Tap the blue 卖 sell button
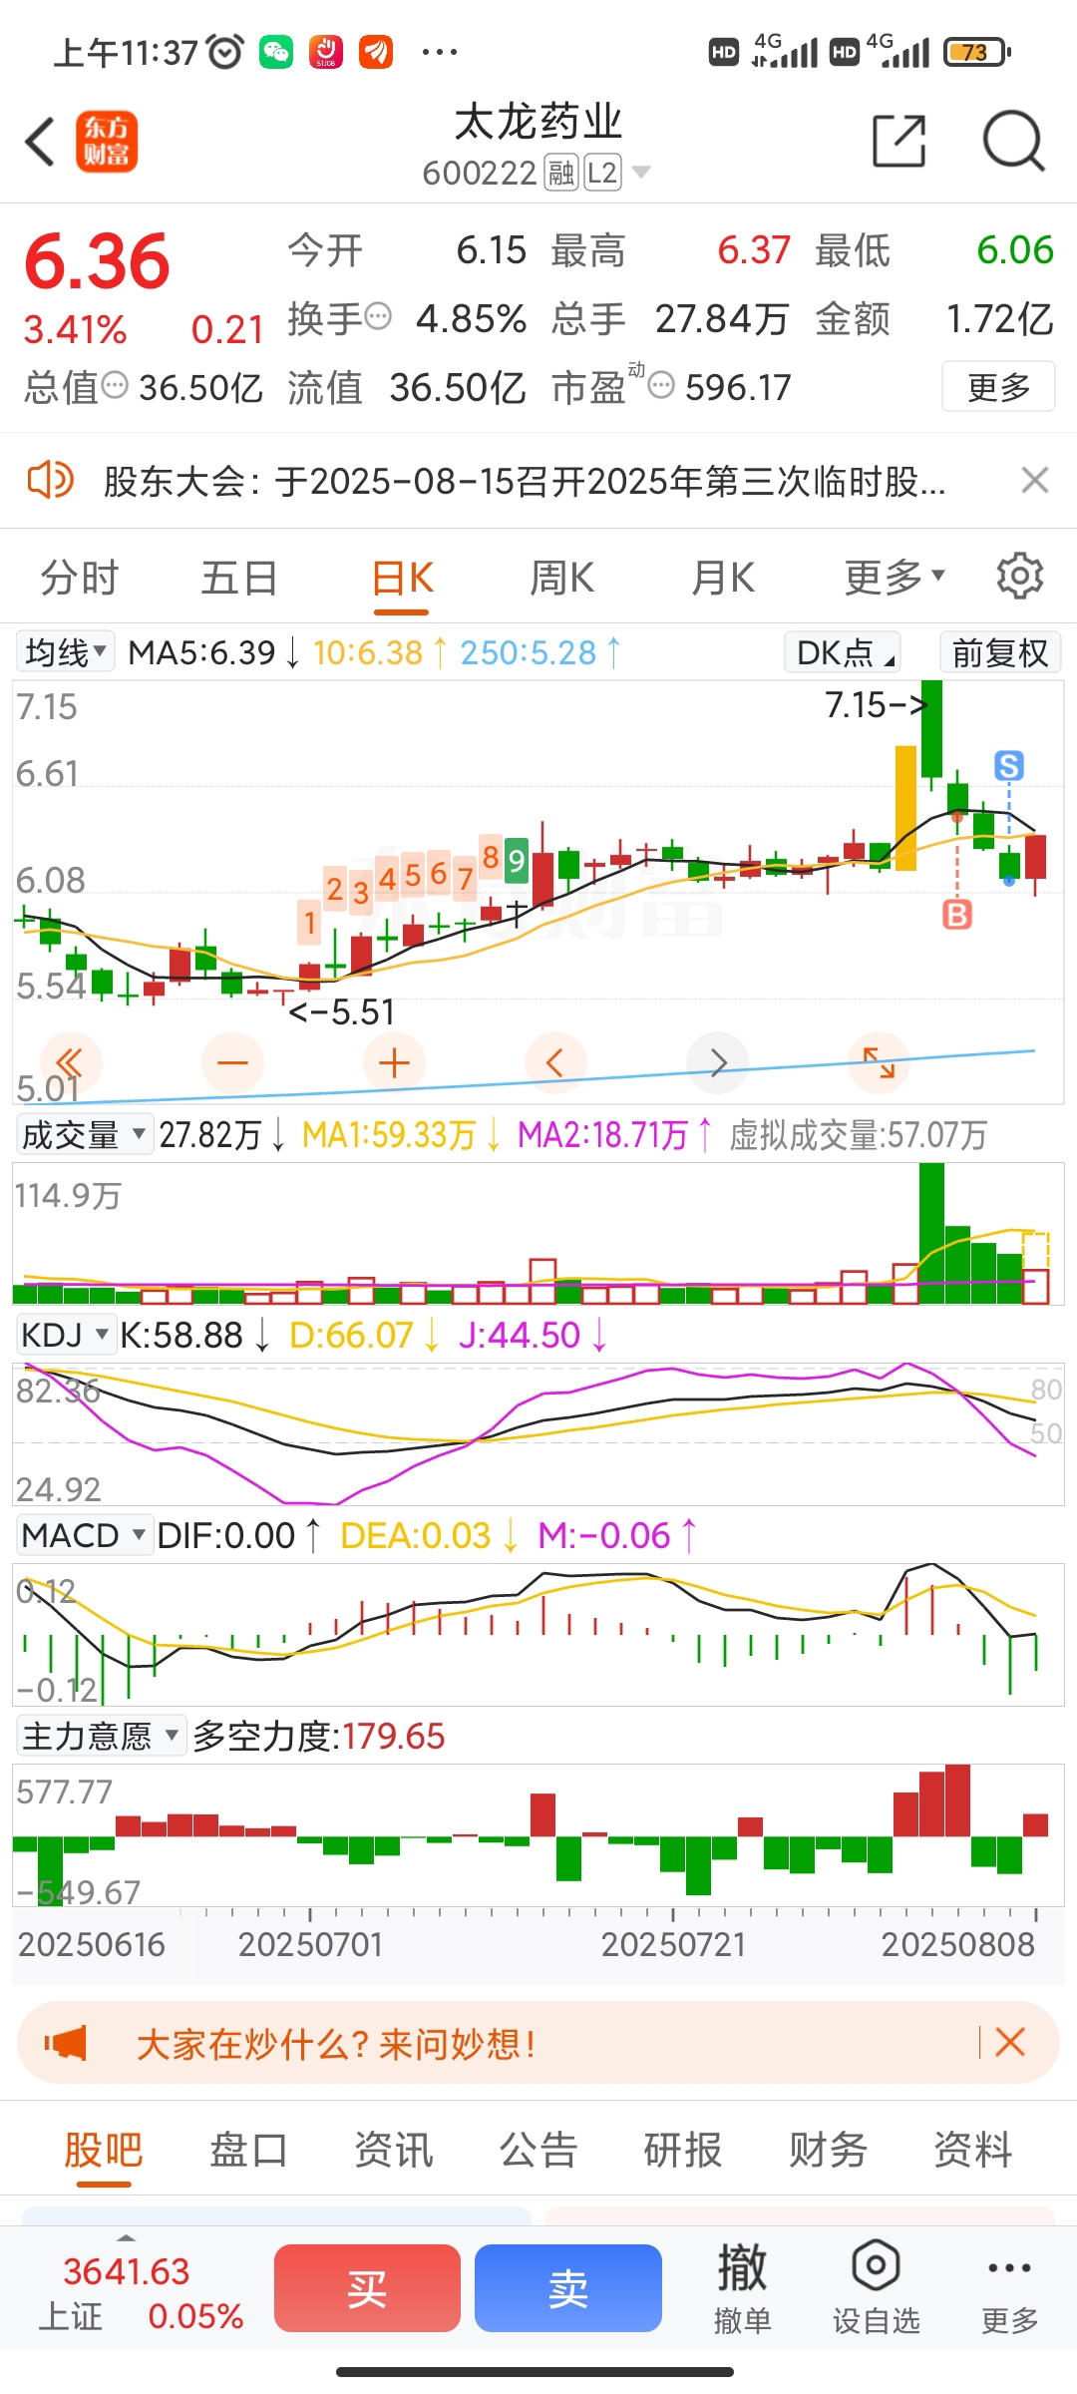 click(568, 2288)
